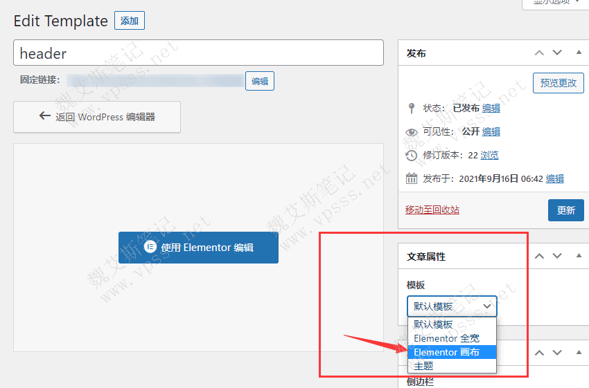Move the 文章属性 panel down
The image size is (589, 388).
(557, 256)
